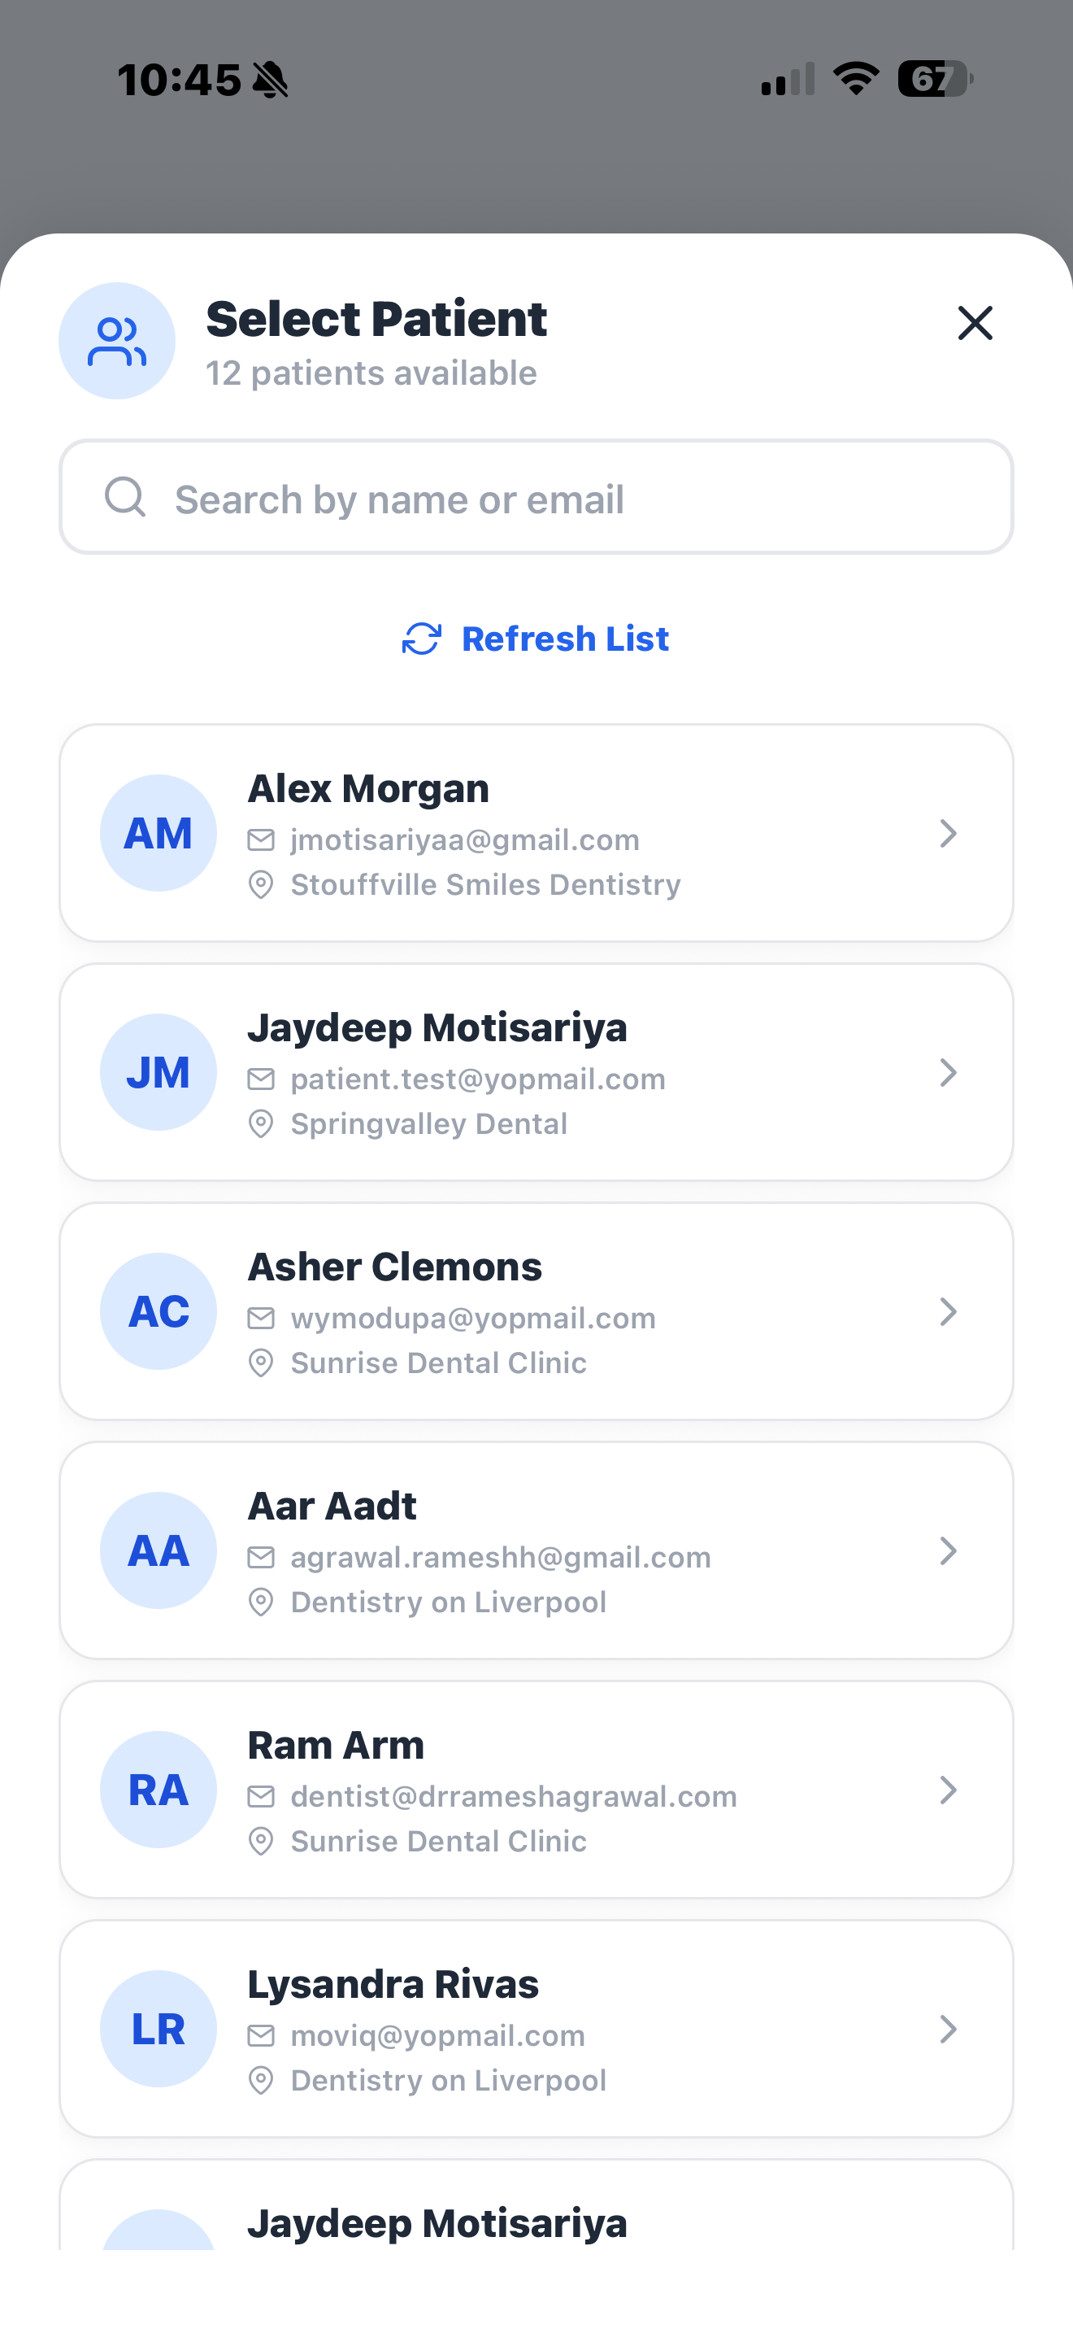Click the circular refresh arrows icon
The image size is (1073, 2333).
click(x=422, y=639)
